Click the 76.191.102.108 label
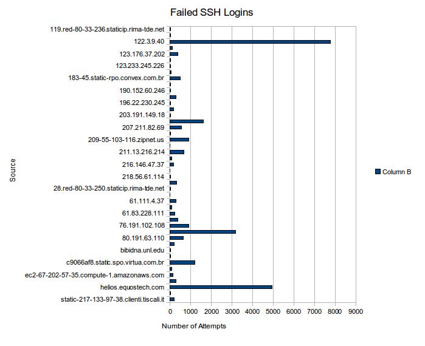 142,225
